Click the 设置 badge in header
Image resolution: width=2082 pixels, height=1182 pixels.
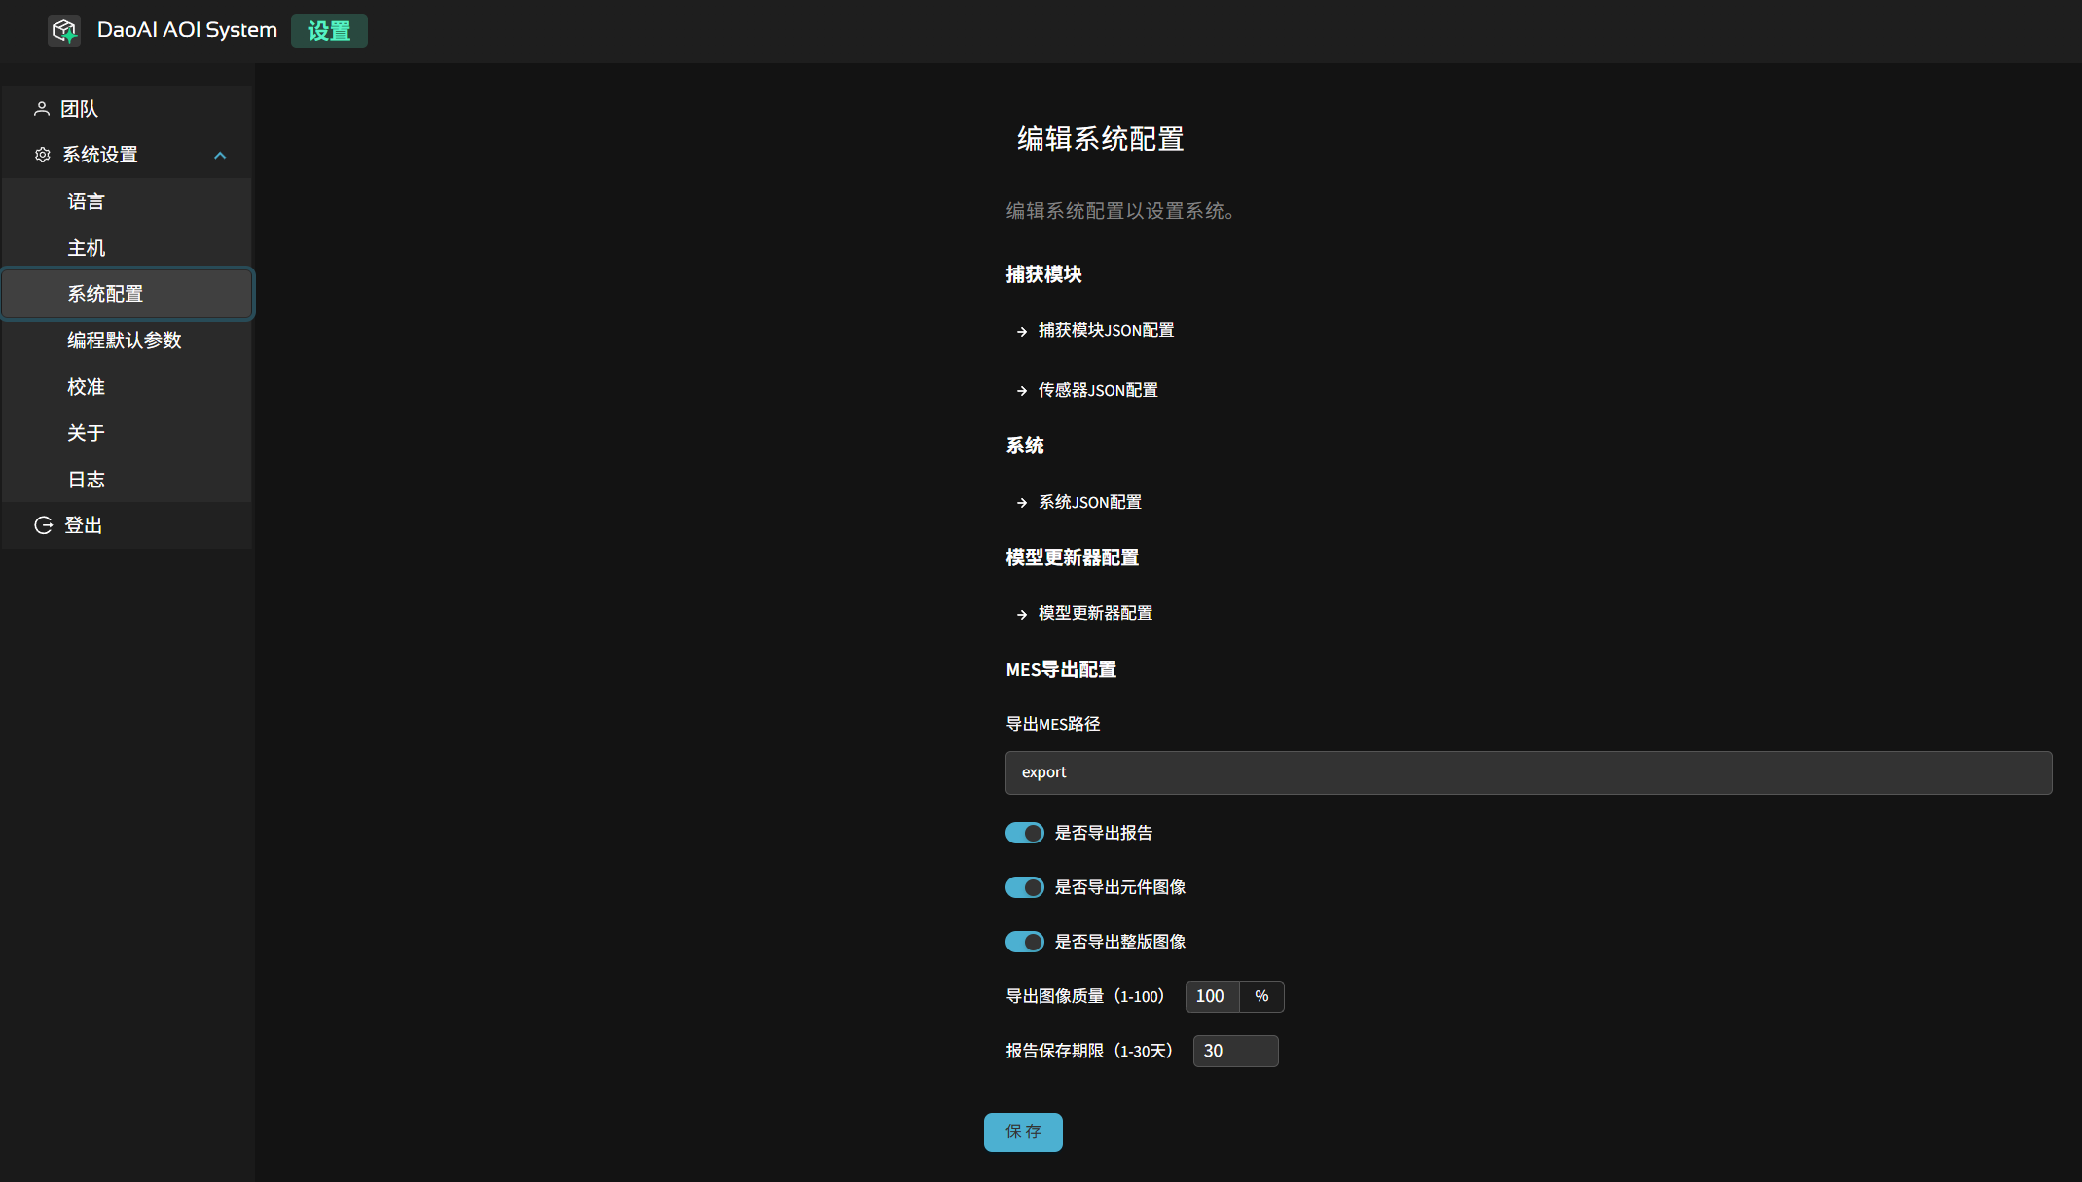(x=329, y=31)
